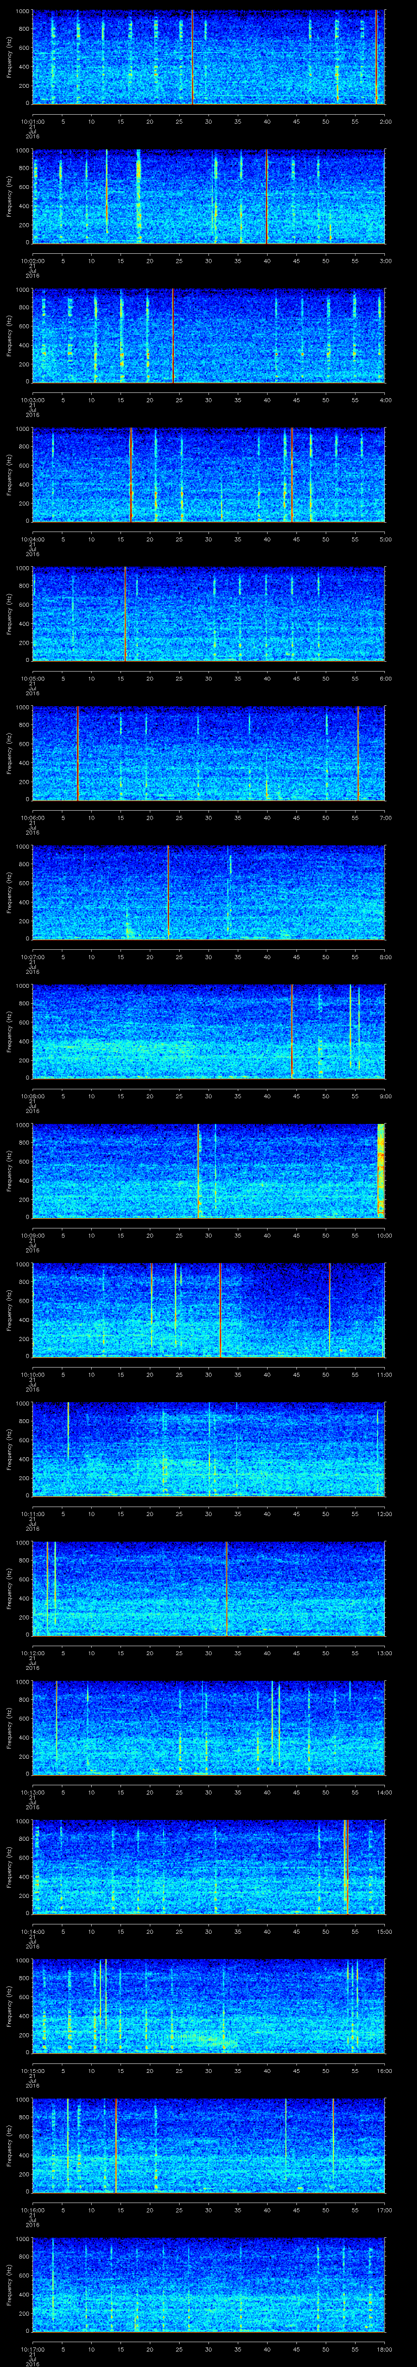Click the 10:04:00 start time label
Viewport: 417px width, 2367px height.
coord(33,539)
